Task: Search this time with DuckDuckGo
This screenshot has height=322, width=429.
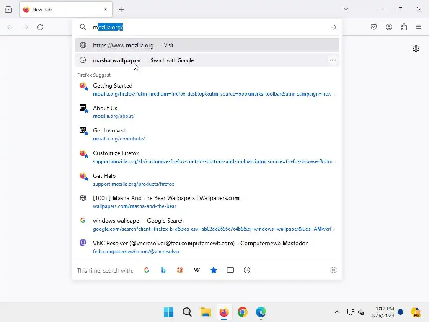Action: 180,270
